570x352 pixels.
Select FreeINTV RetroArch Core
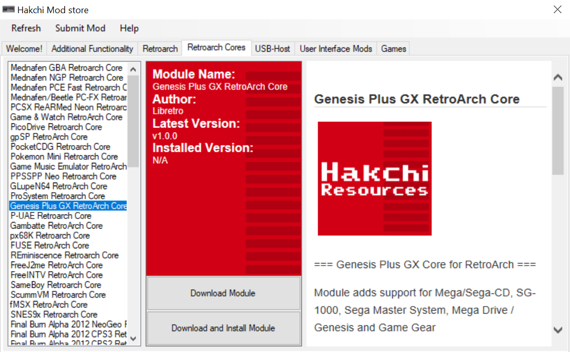click(68, 275)
